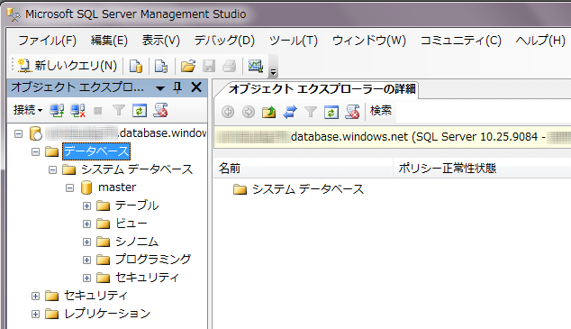Screen dimensions: 571x329
Task: Open the Object Explorer window position dropdown
Action: point(160,87)
